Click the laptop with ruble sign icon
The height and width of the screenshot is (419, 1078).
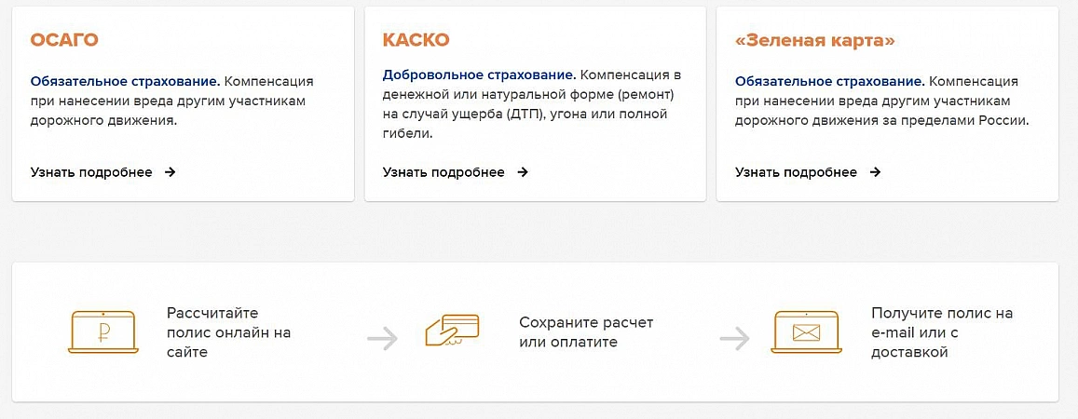(102, 332)
